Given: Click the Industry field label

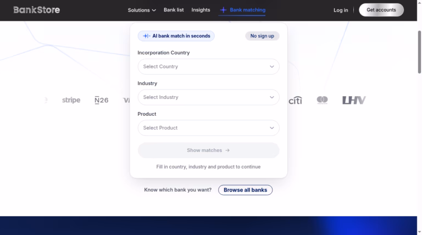Looking at the screenshot, I should (147, 83).
